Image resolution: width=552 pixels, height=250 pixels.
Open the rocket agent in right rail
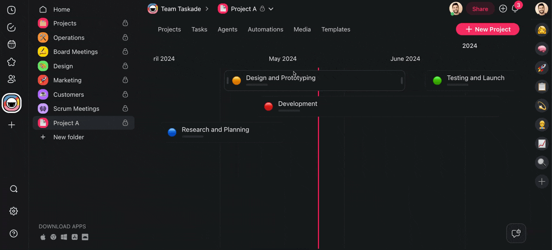[542, 68]
